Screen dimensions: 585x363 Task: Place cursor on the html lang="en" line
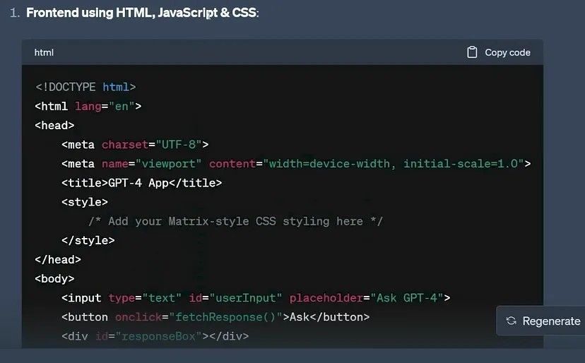[x=88, y=106]
